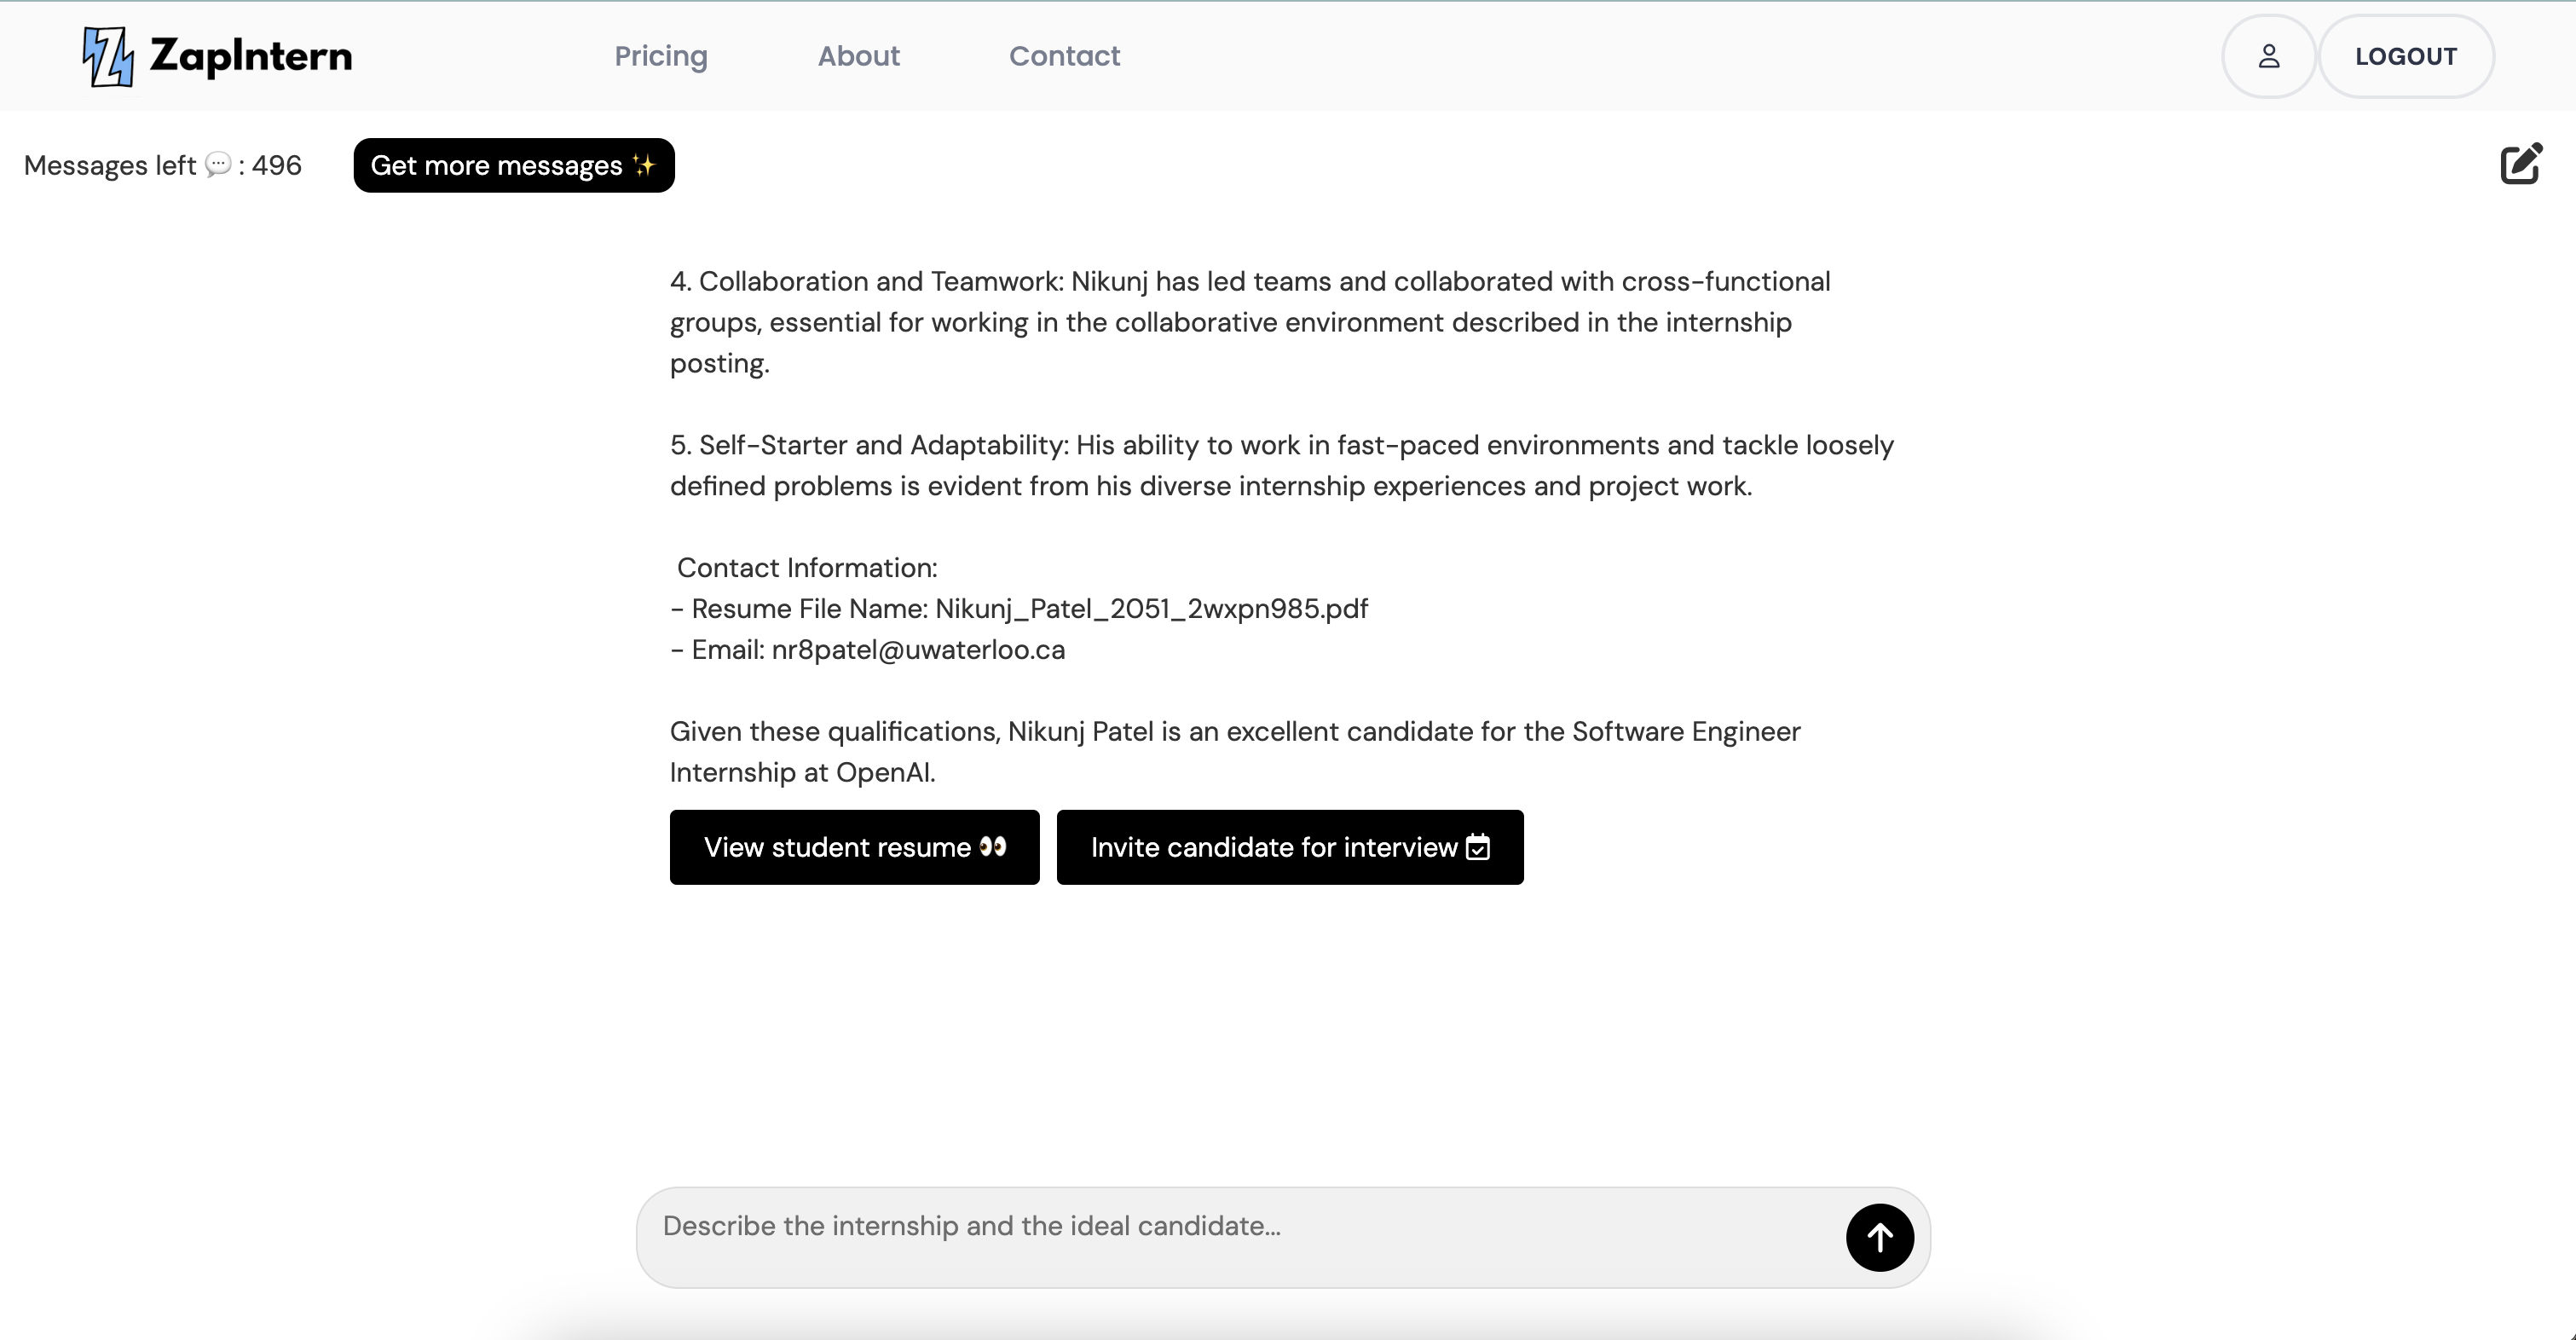Click the calendar icon on the Invite button
Image resolution: width=2576 pixels, height=1340 pixels.
click(x=1478, y=847)
